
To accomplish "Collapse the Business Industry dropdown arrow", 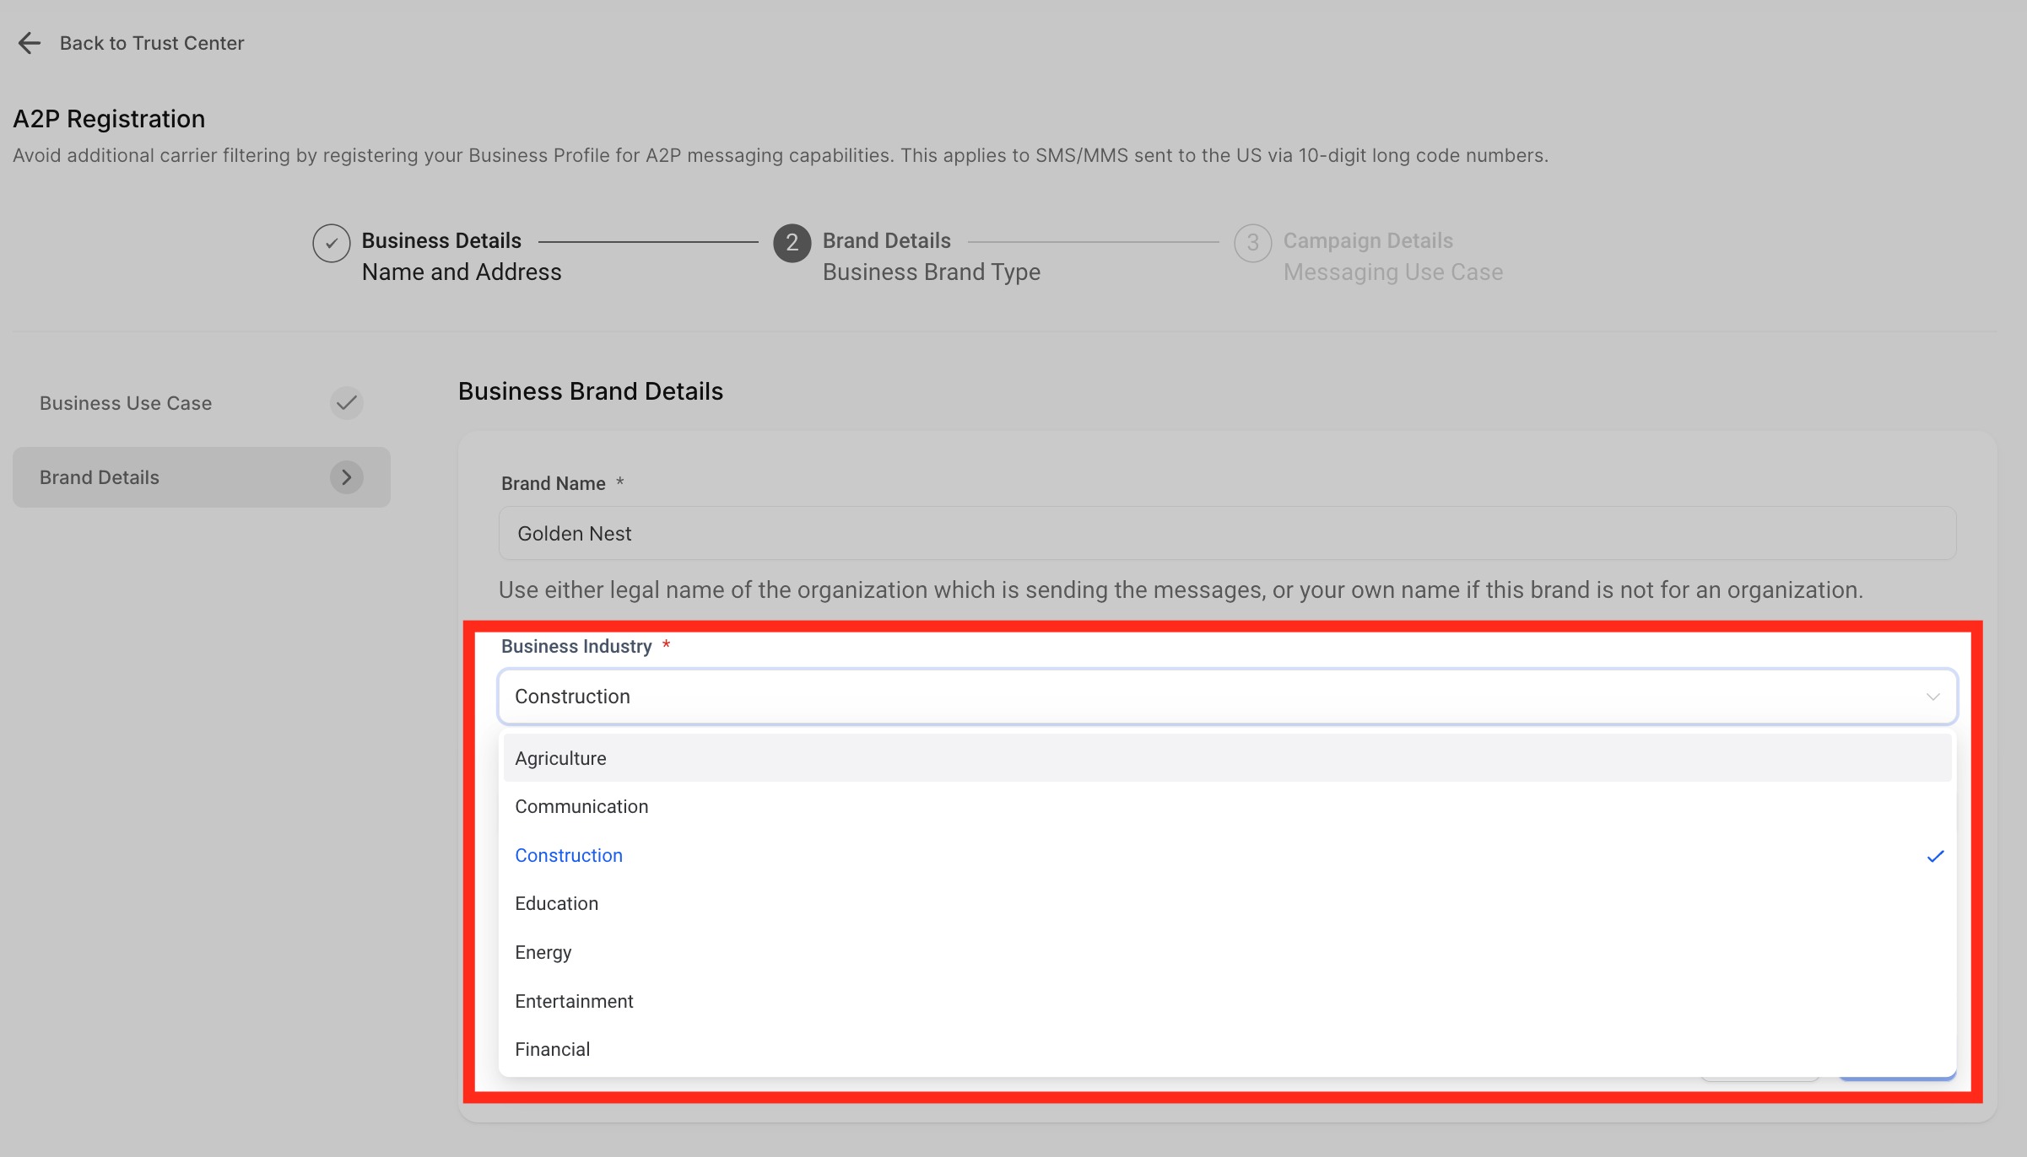I will [x=1932, y=697].
